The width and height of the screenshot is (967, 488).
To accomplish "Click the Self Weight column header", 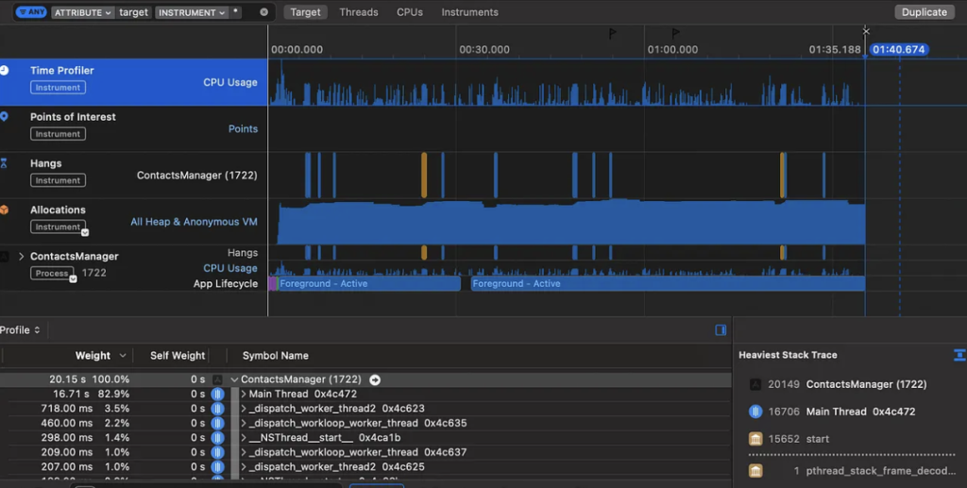I will (x=177, y=356).
